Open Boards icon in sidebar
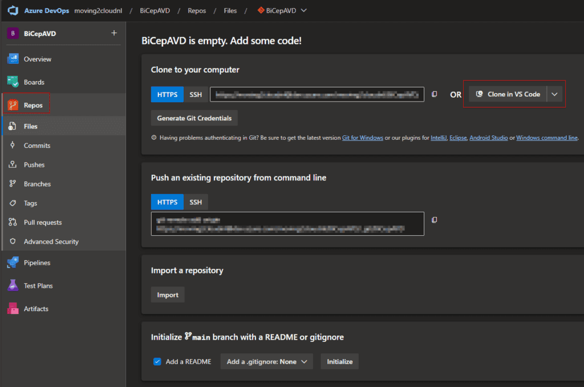This screenshot has height=387, width=584. (x=13, y=82)
